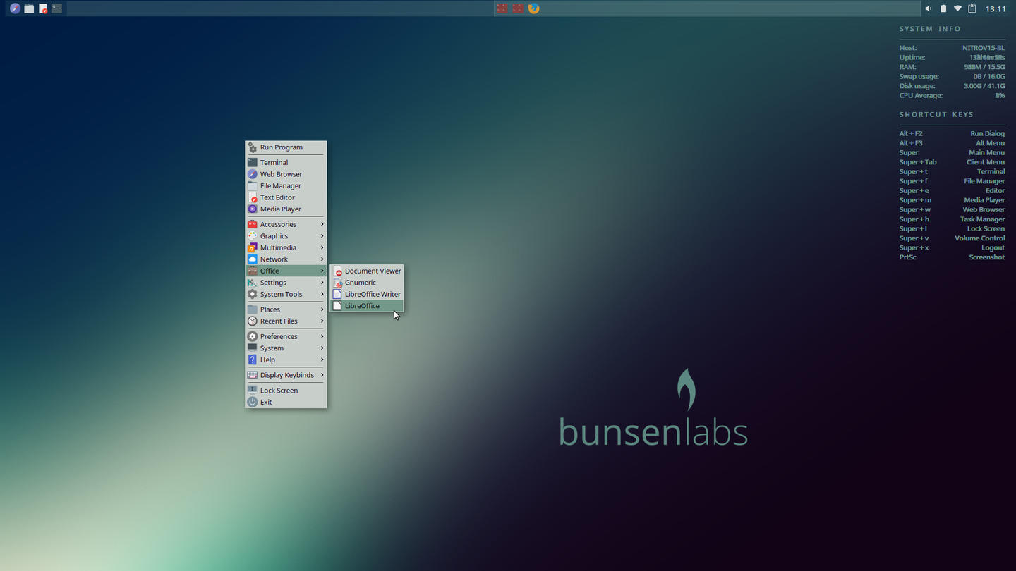1016x571 pixels.
Task: Click the Text Editor icon in the menu
Action: (252, 197)
